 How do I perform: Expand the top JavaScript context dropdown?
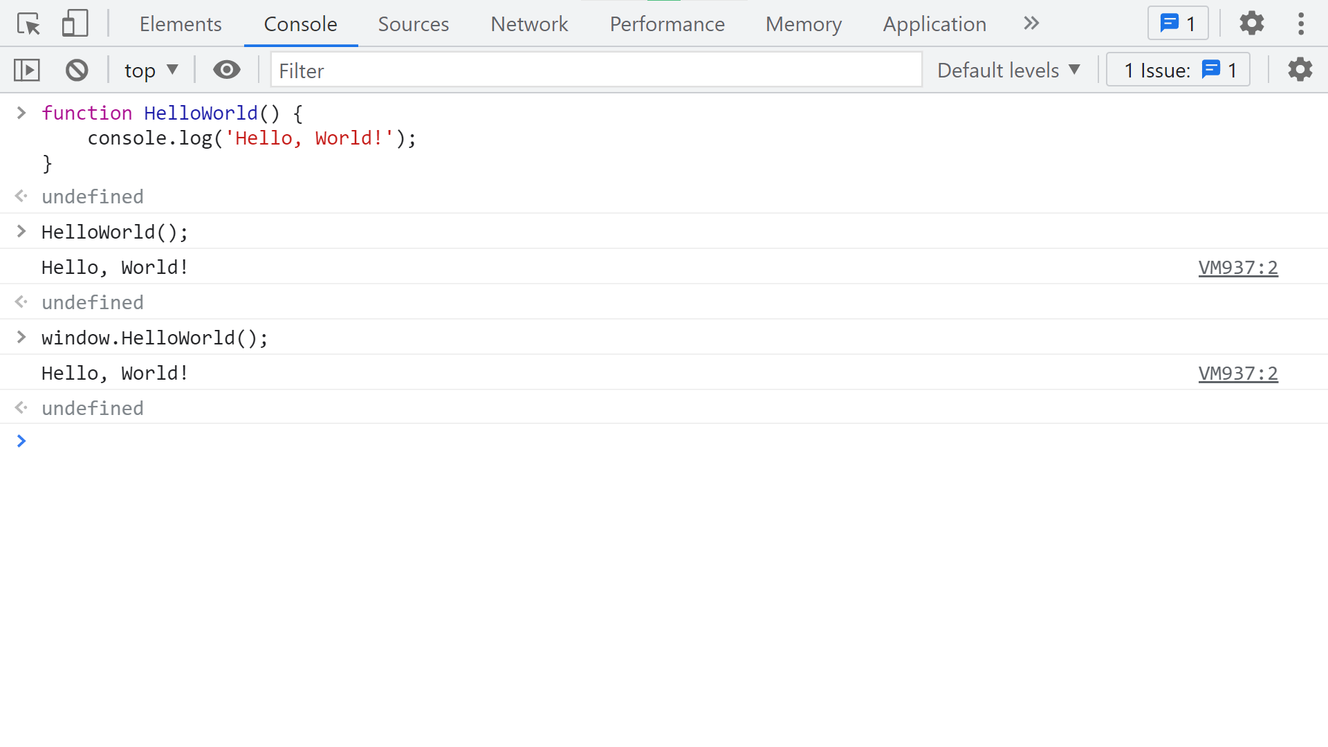(151, 70)
